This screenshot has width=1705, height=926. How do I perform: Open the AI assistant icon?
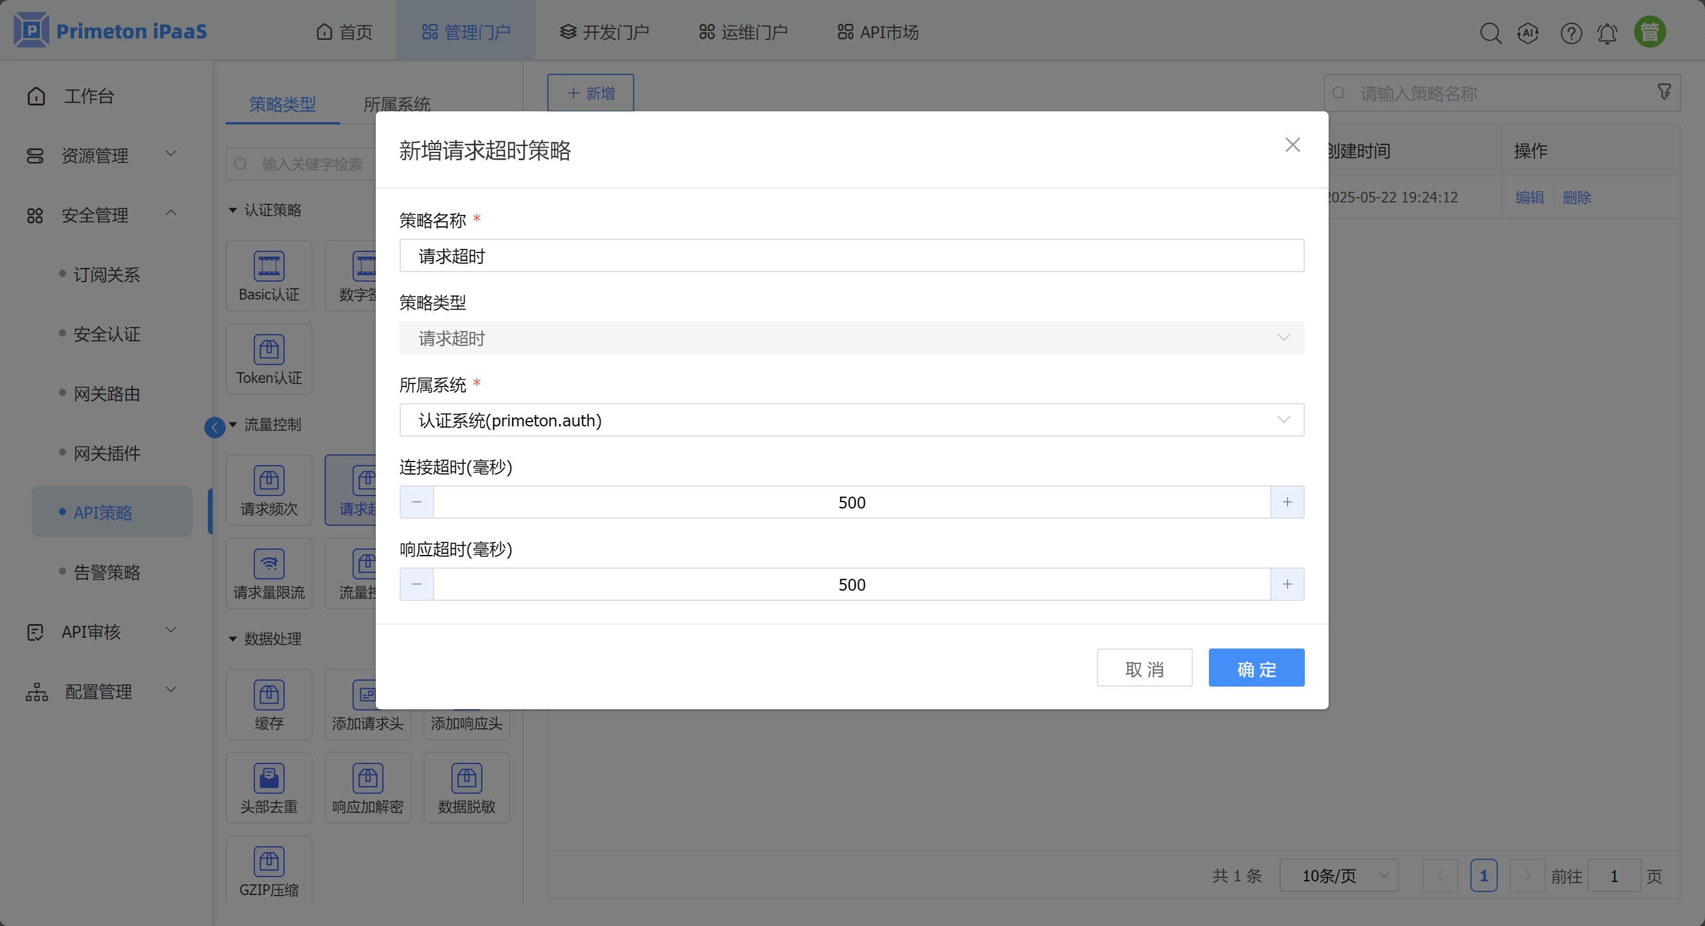(x=1528, y=32)
